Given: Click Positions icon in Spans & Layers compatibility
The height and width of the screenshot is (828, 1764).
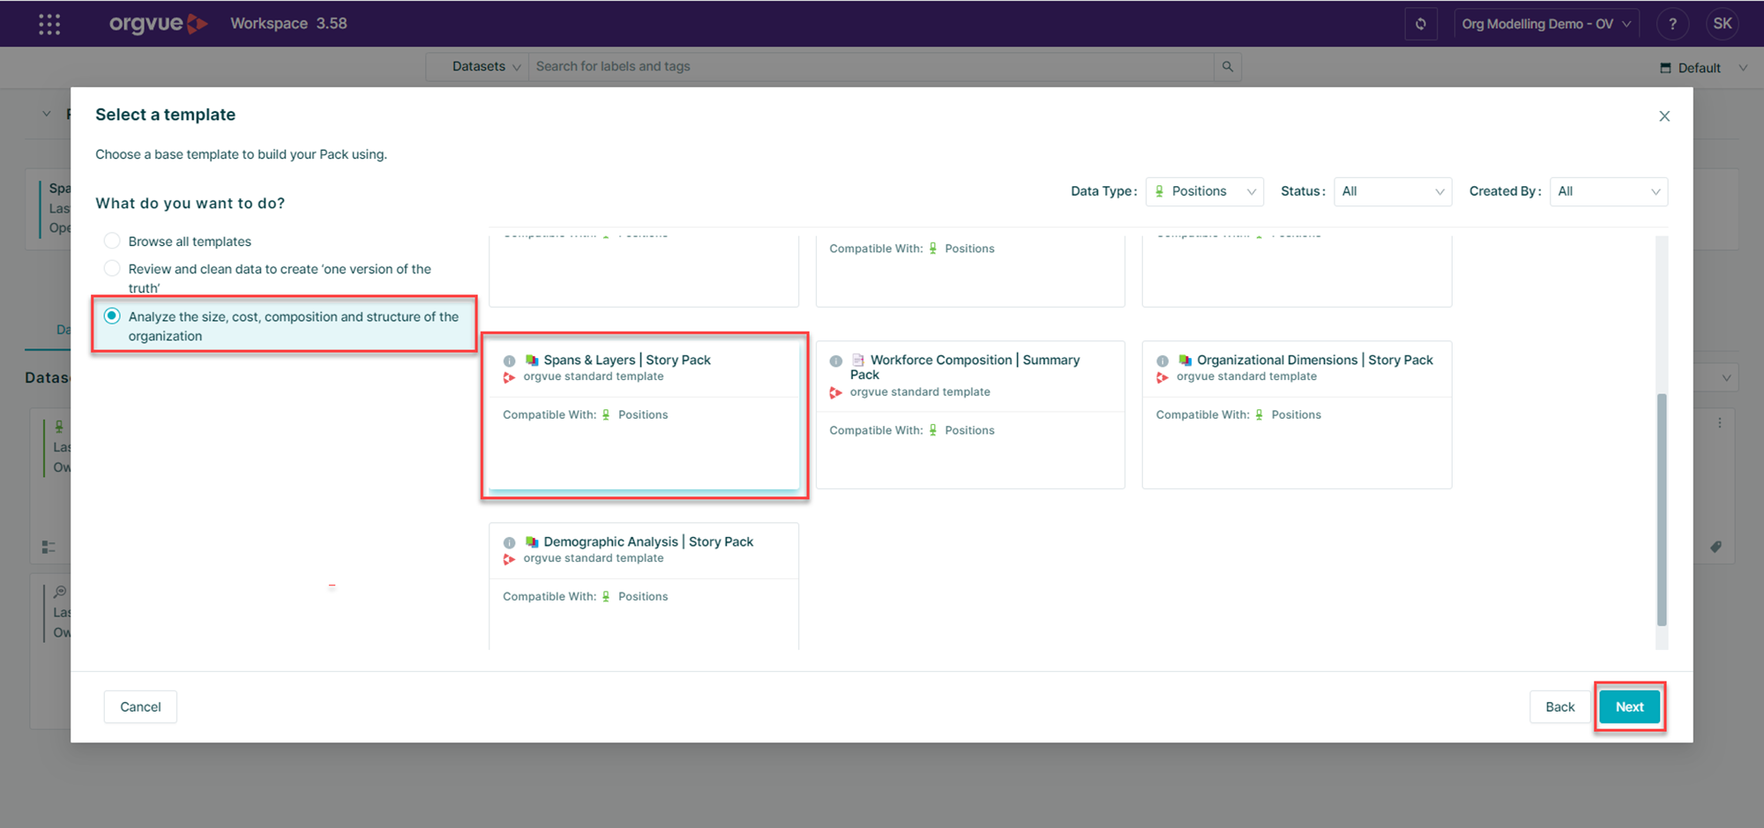Looking at the screenshot, I should pyautogui.click(x=606, y=414).
